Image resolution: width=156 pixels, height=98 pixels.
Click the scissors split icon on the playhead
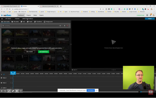15,73
